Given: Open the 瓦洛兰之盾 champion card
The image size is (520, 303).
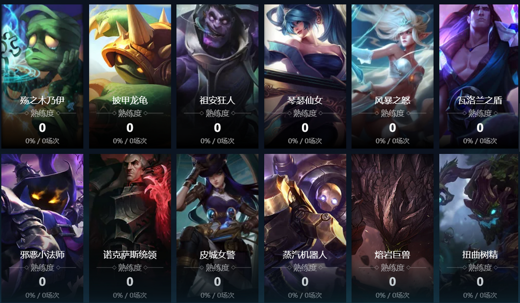Looking at the screenshot, I should point(480,76).
